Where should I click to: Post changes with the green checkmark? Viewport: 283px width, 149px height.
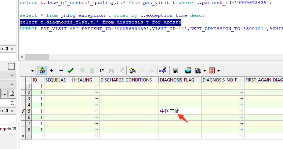[70, 70]
